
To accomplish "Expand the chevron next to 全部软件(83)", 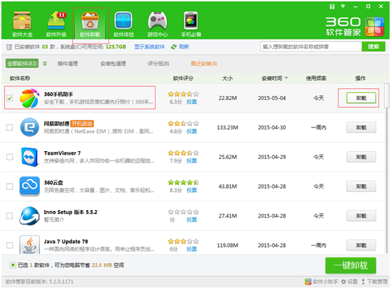I will coord(45,64).
